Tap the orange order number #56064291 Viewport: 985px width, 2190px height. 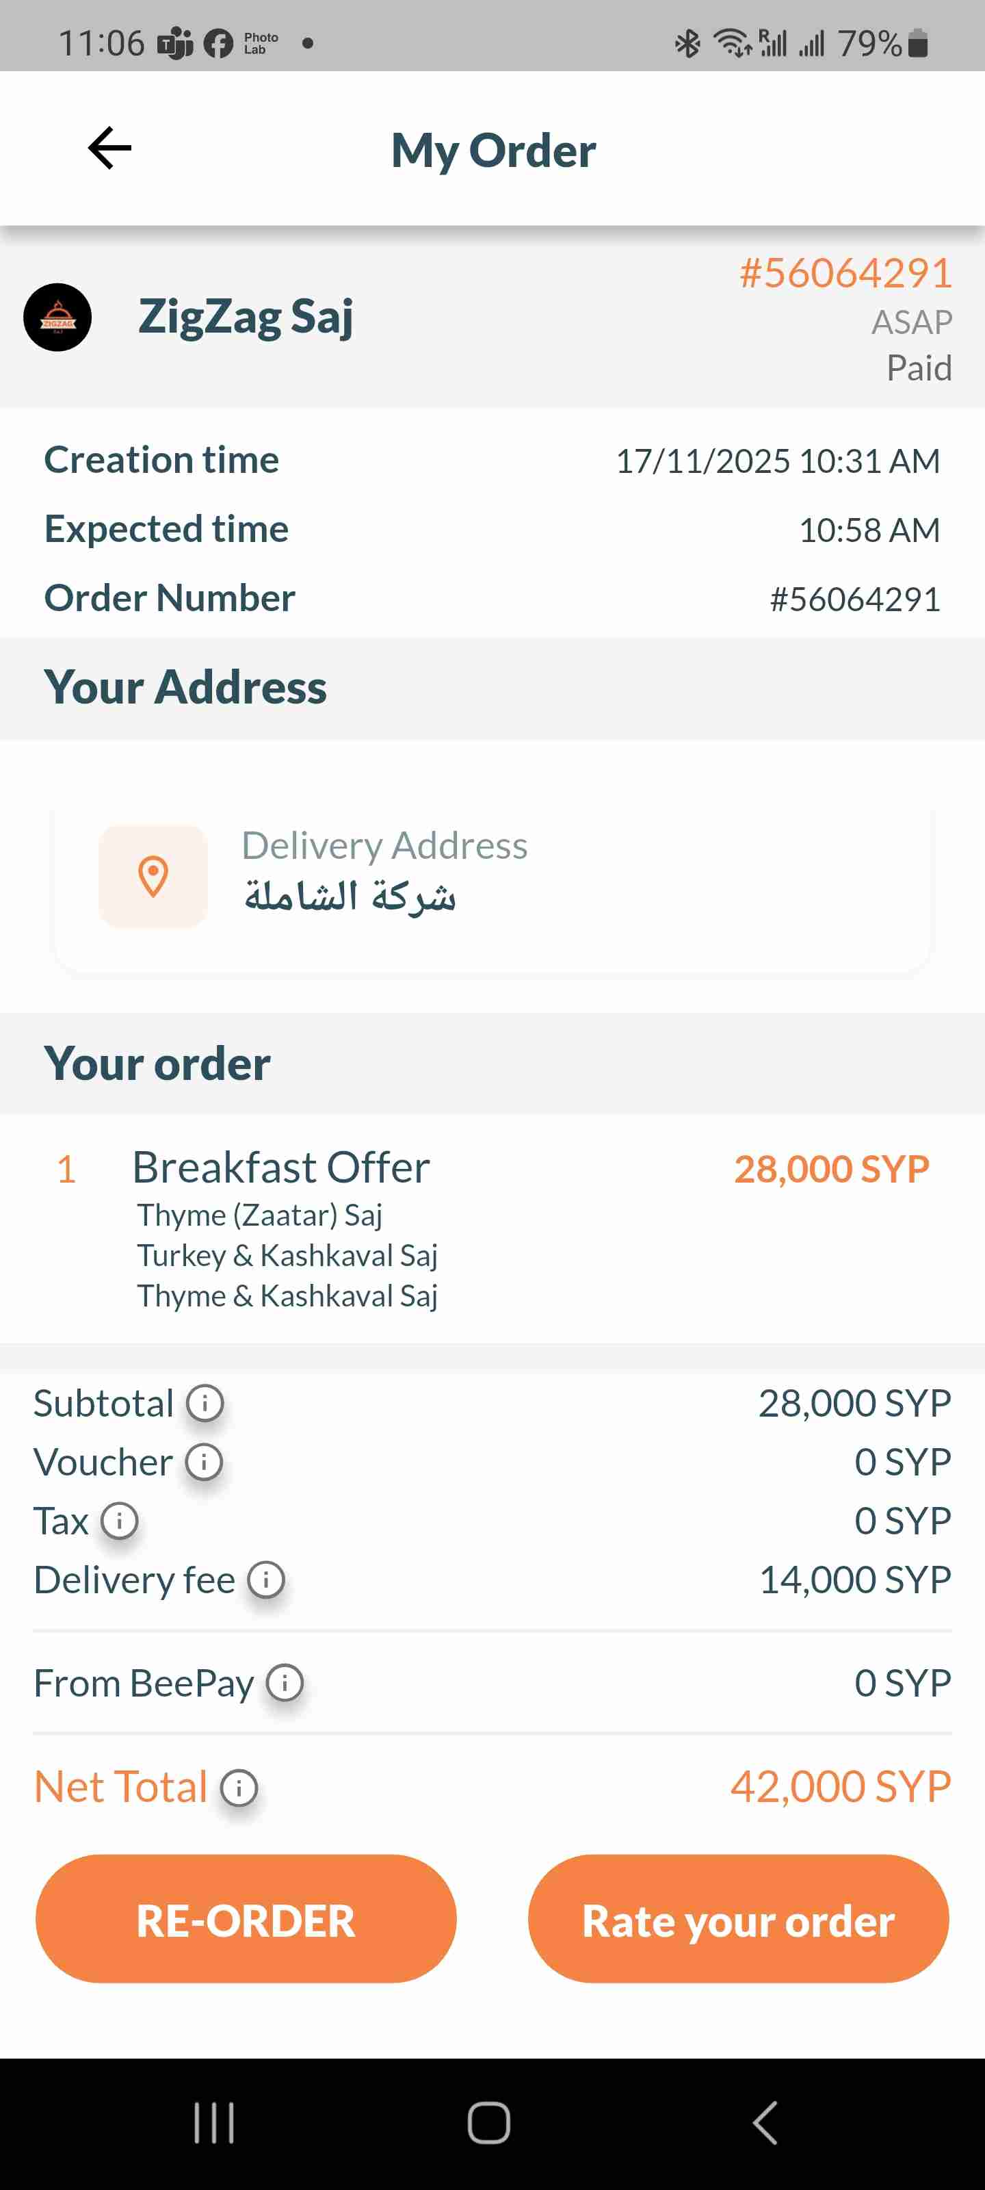click(x=845, y=274)
